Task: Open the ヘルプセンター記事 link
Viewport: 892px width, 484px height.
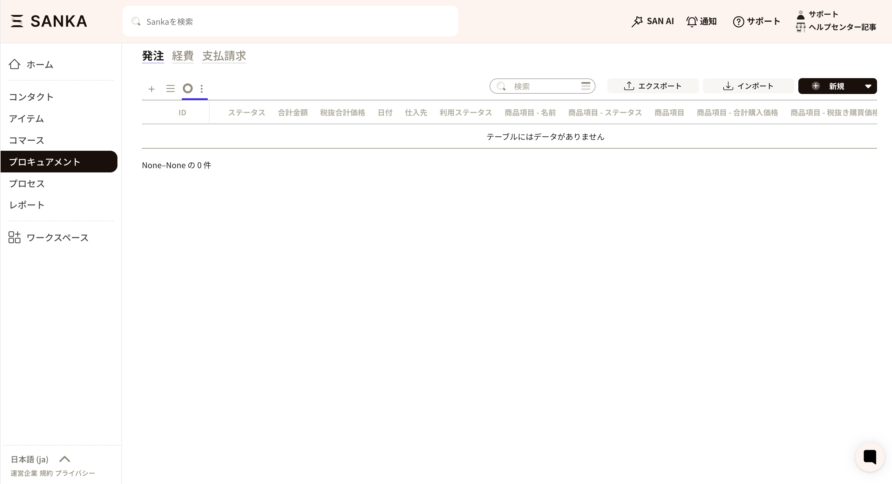Action: (842, 27)
